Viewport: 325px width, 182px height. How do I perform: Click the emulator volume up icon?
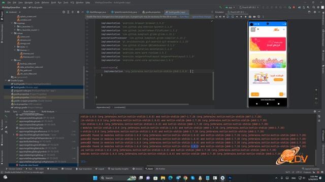tap(220, 17)
